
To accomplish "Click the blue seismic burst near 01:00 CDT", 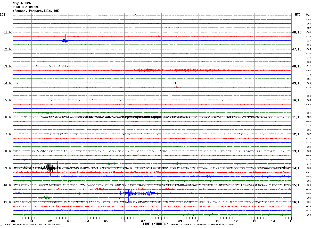I will [x=65, y=40].
